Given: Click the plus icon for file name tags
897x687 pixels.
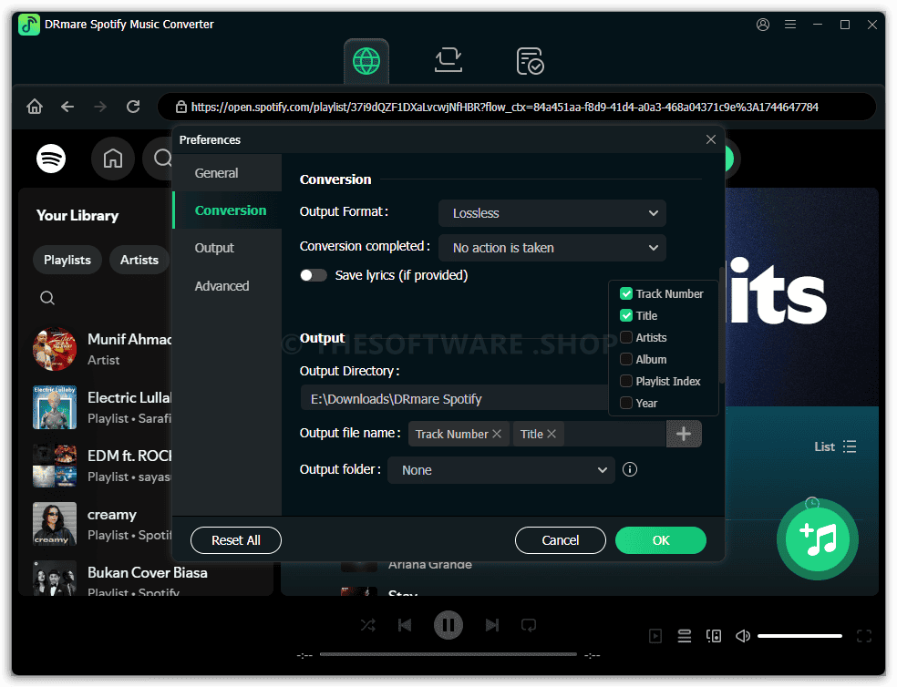Looking at the screenshot, I should click(x=684, y=434).
